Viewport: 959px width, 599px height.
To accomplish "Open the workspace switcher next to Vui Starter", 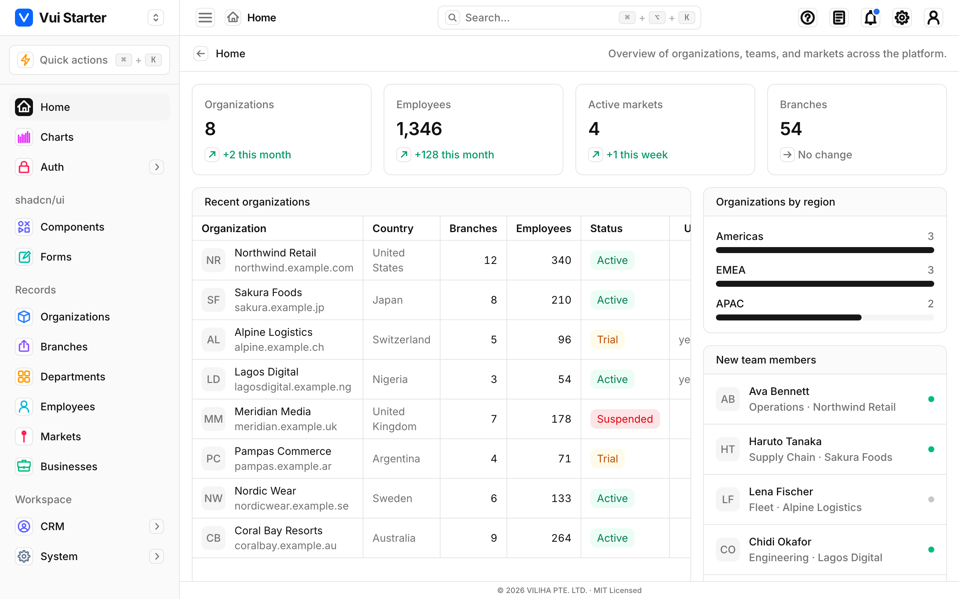I will (x=156, y=18).
